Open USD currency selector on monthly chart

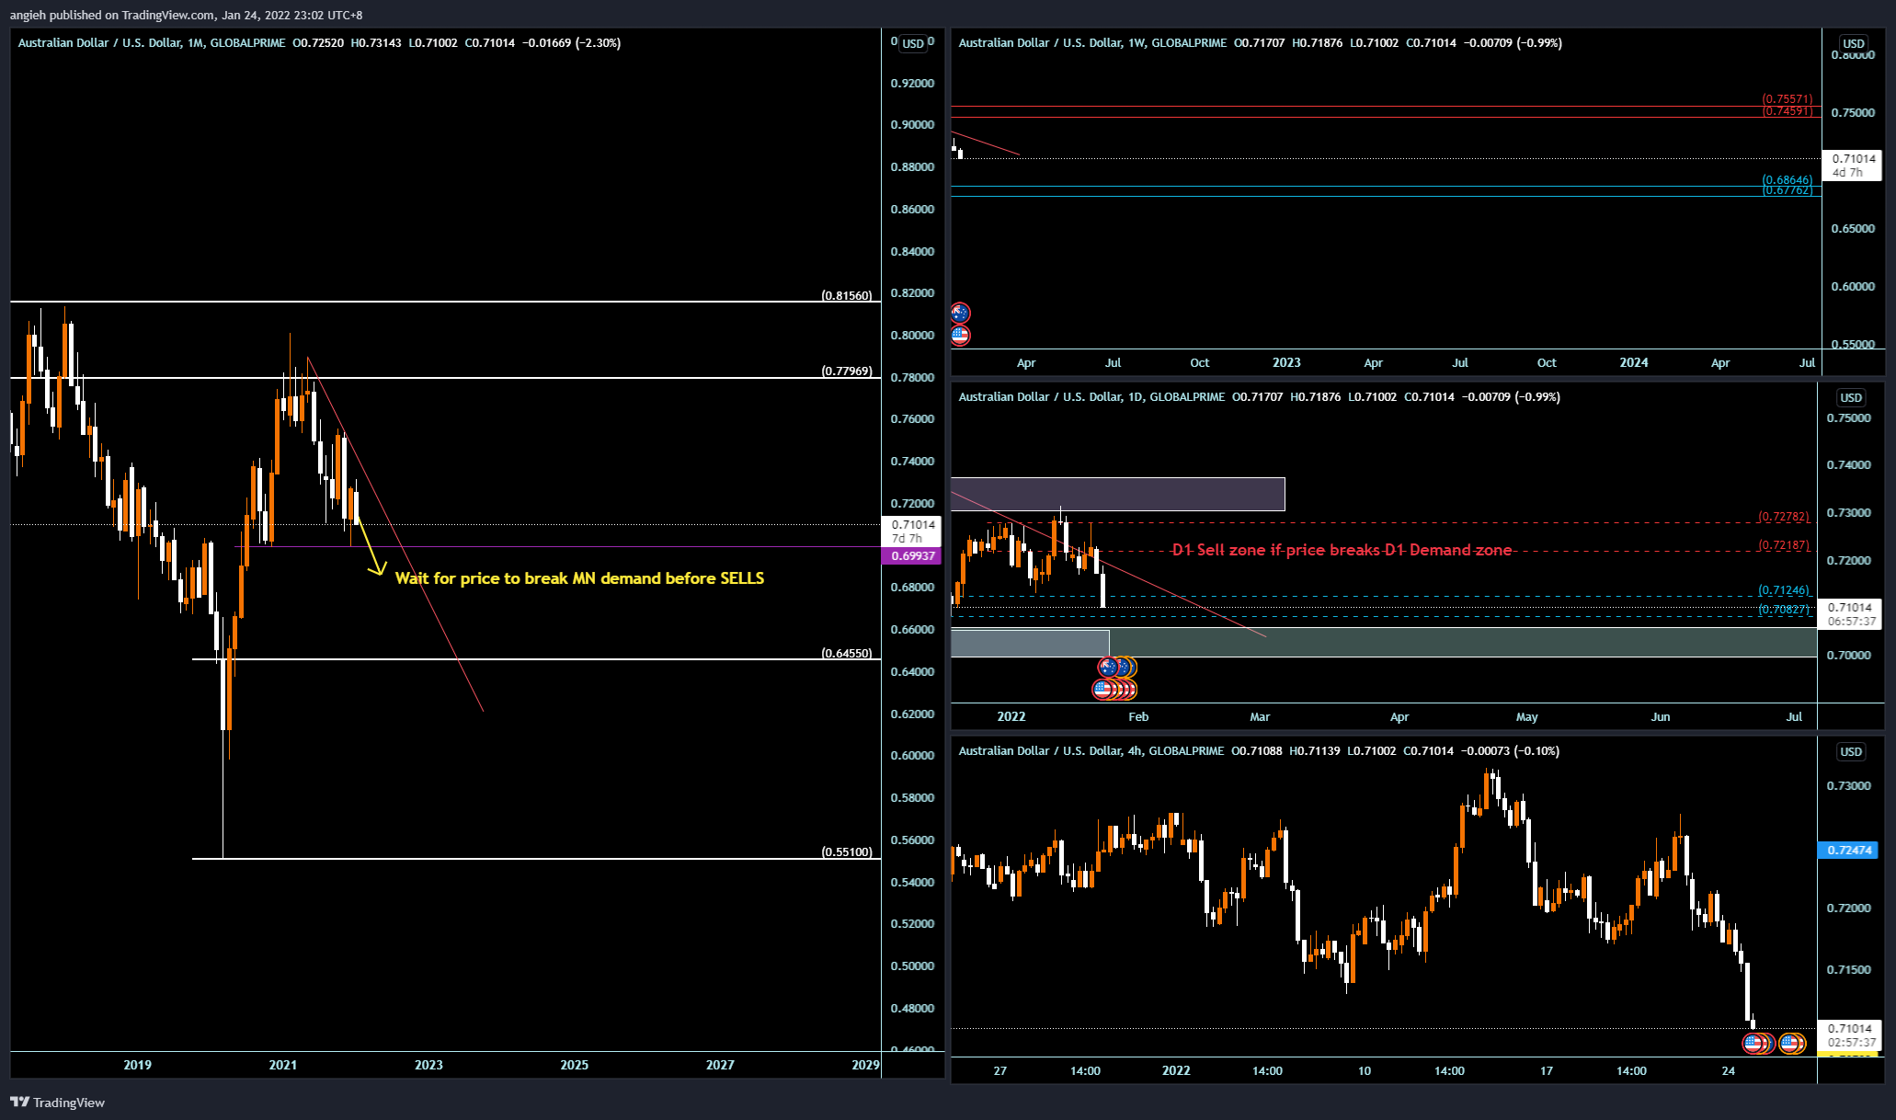click(x=912, y=43)
